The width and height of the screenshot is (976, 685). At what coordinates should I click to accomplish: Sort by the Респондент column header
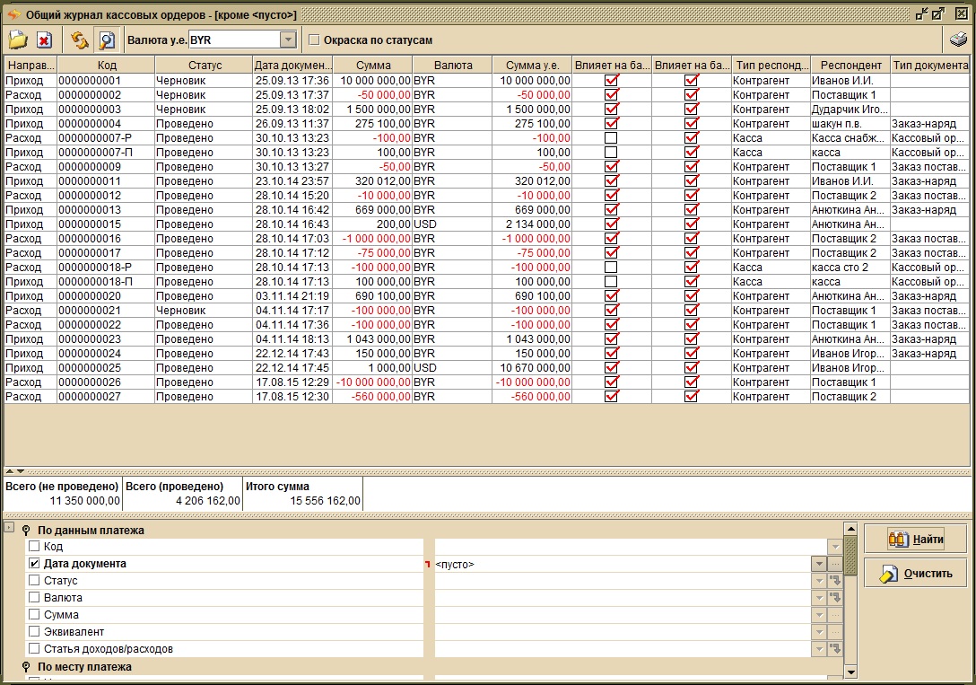pos(850,65)
